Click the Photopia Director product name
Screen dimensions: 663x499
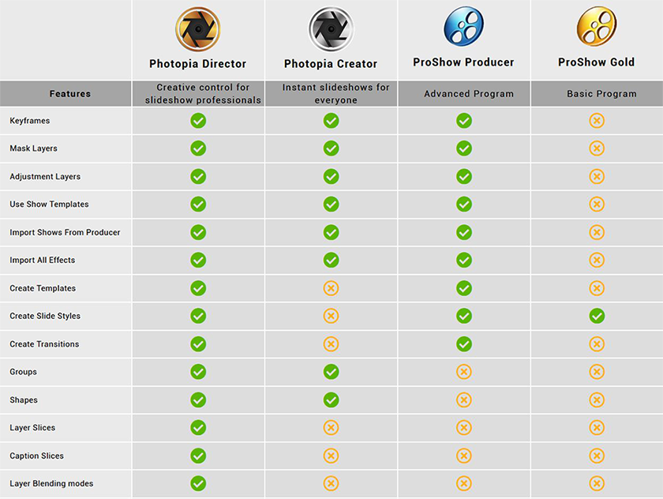[198, 64]
